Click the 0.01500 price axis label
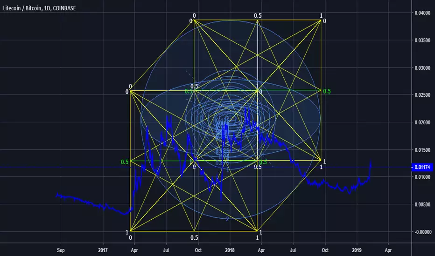The width and height of the screenshot is (435, 256). click(x=422, y=150)
